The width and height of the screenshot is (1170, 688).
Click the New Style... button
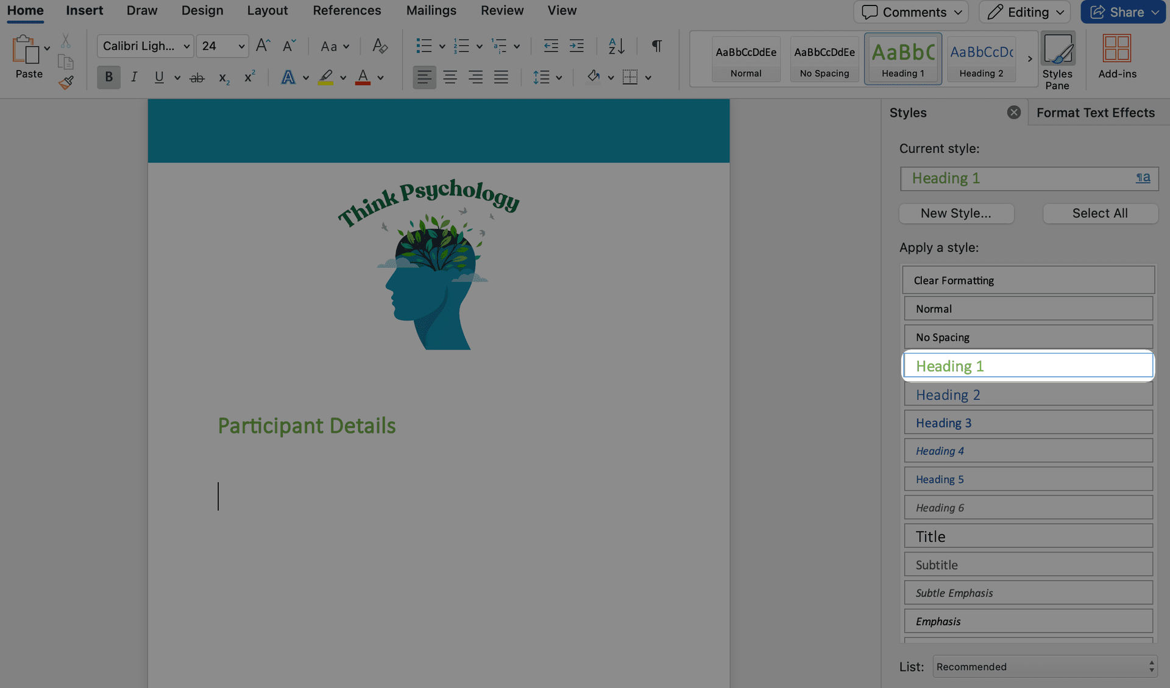(x=955, y=213)
